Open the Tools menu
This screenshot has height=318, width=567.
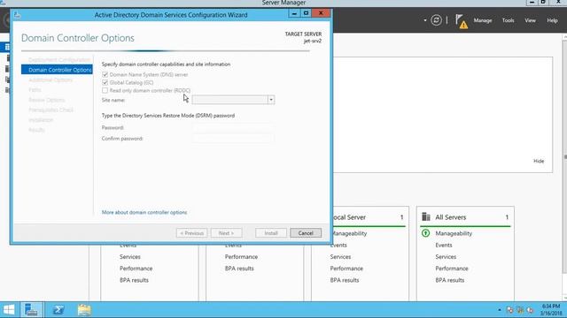508,20
